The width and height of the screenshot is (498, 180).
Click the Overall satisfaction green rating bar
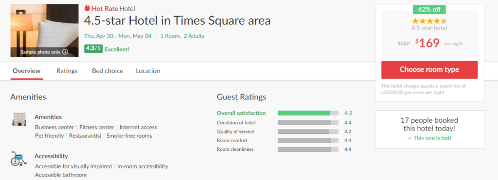308,113
